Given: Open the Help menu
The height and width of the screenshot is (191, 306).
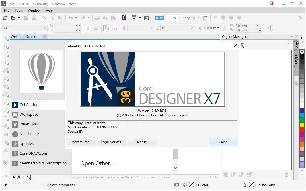Looking at the screenshot, I should [49, 11].
